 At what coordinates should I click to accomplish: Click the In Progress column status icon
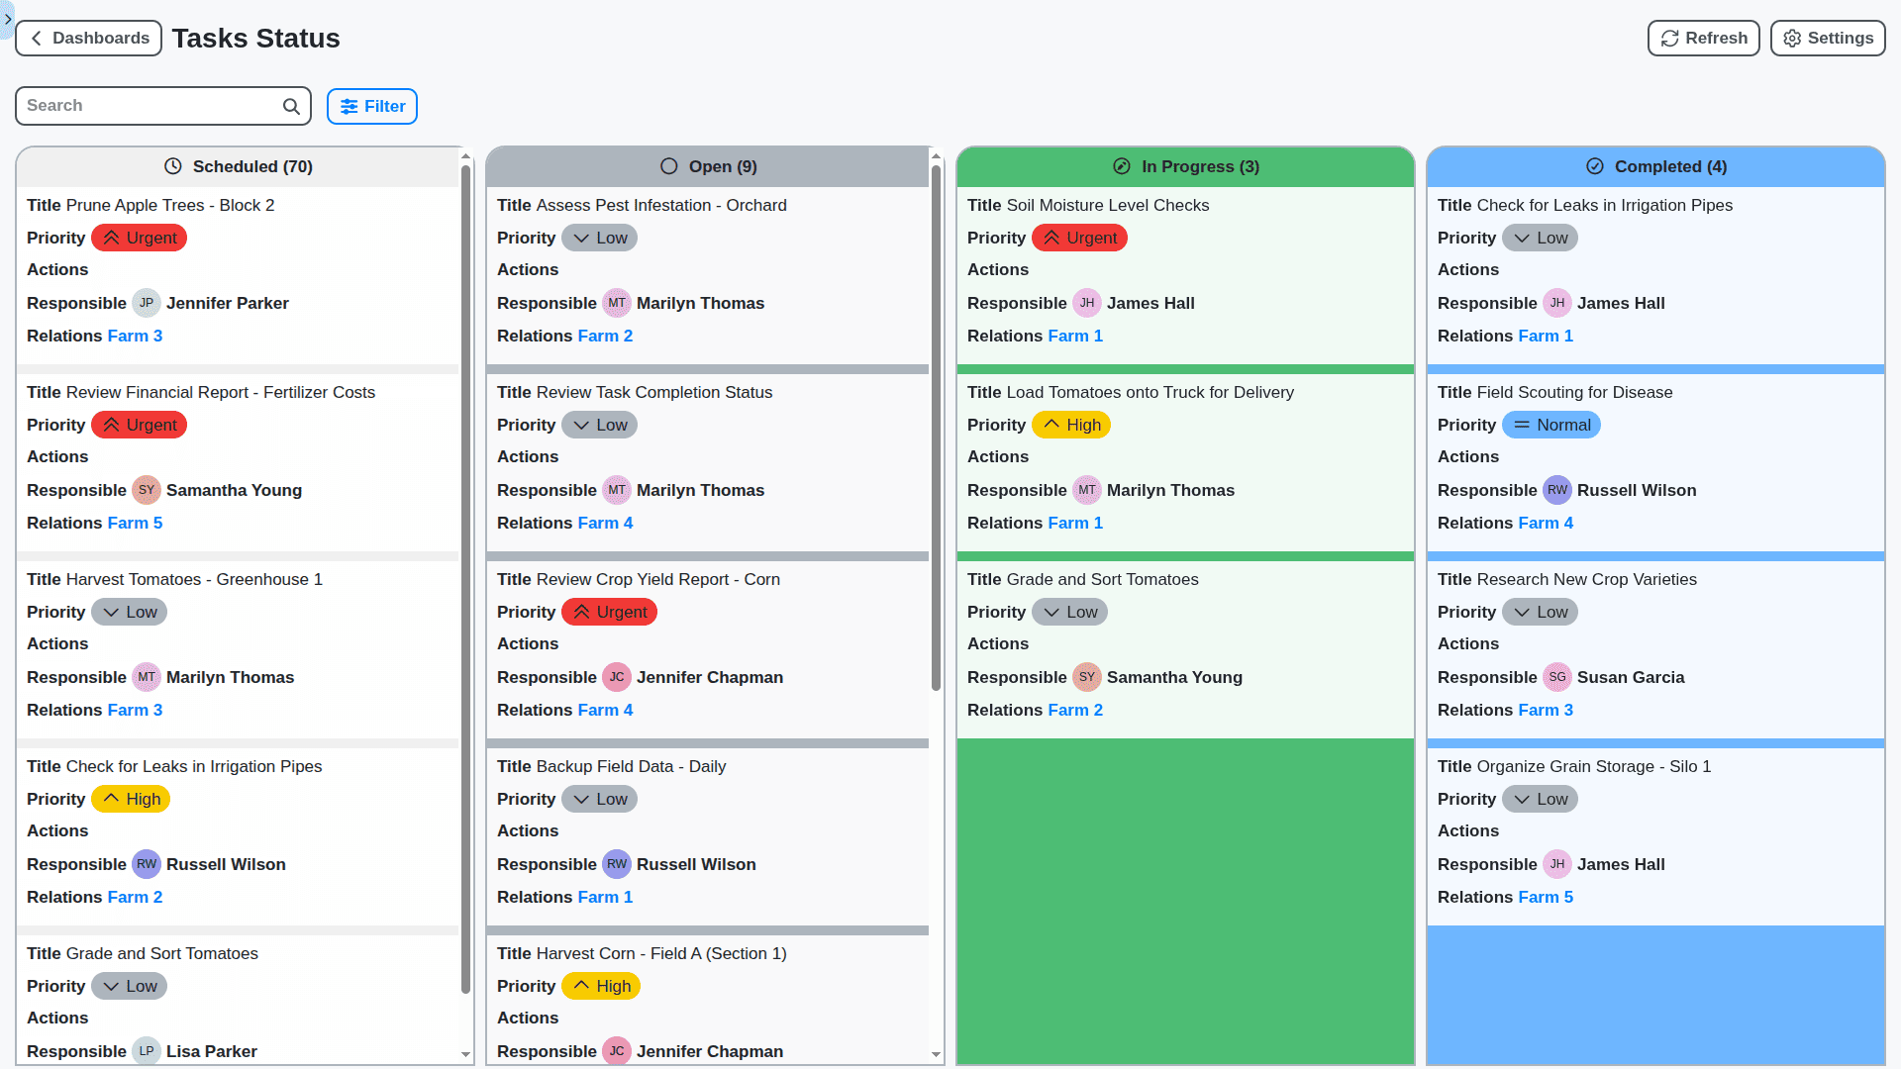click(x=1121, y=166)
